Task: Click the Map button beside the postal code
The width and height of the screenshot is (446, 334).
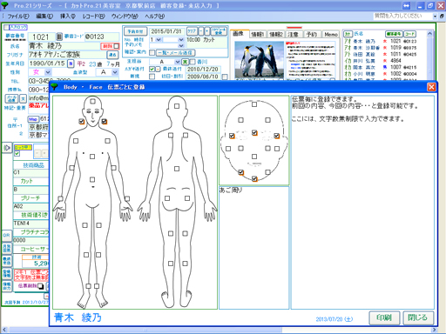Action: [33, 119]
